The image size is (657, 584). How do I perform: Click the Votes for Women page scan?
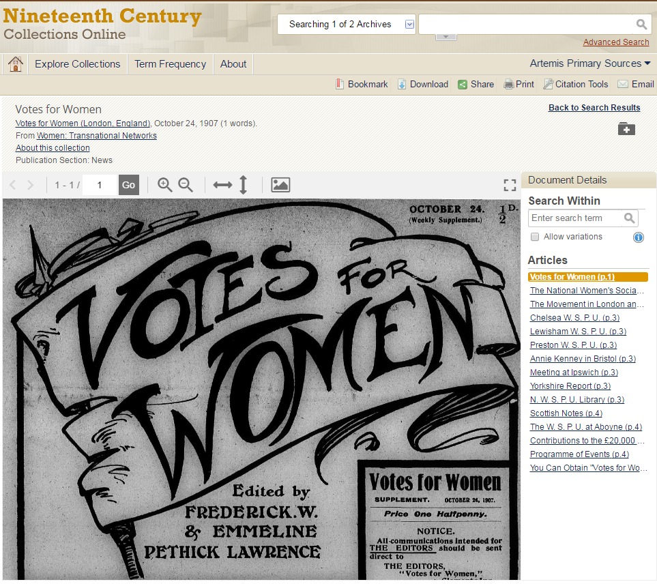click(261, 389)
